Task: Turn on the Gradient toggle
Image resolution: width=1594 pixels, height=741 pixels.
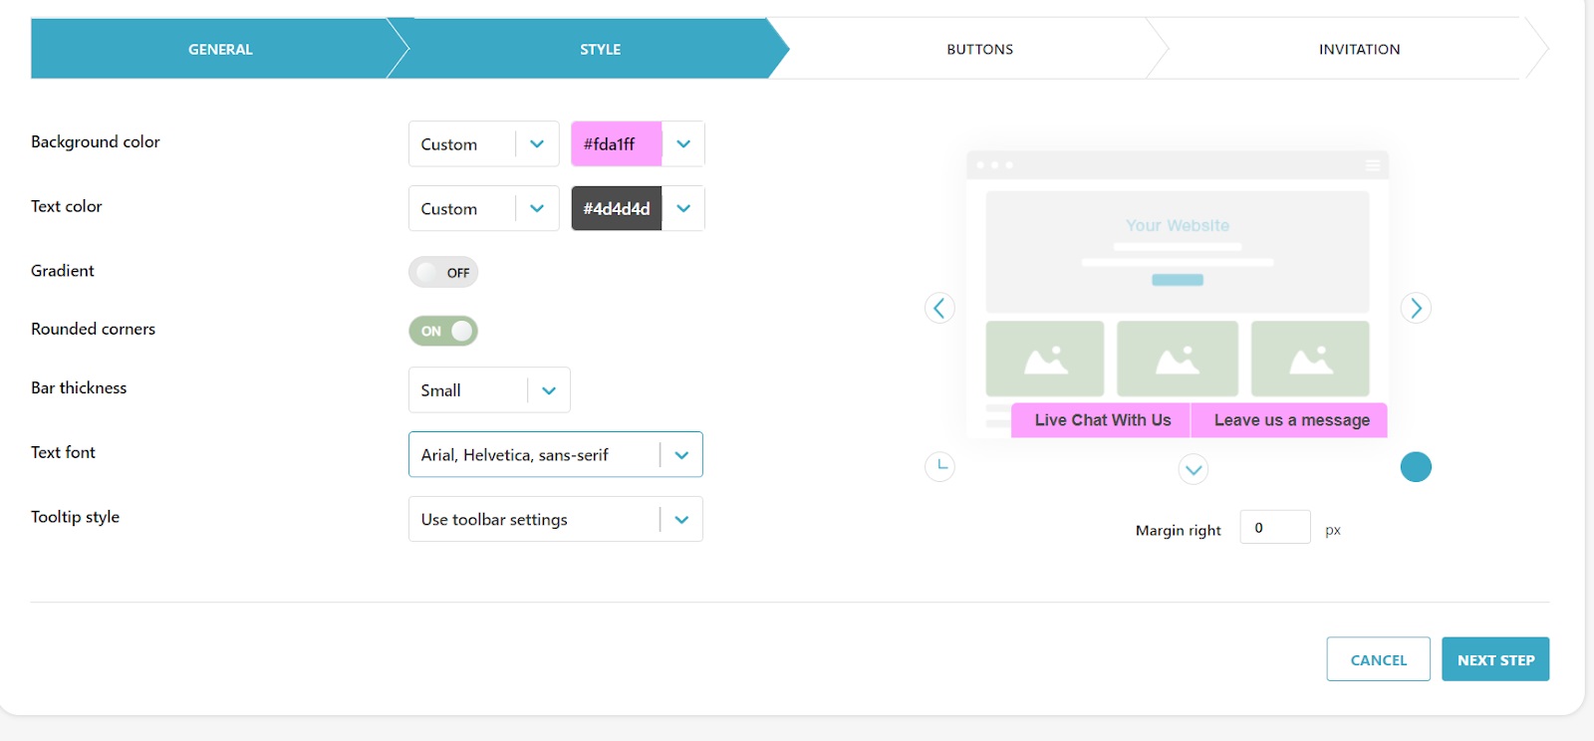Action: coord(443,273)
